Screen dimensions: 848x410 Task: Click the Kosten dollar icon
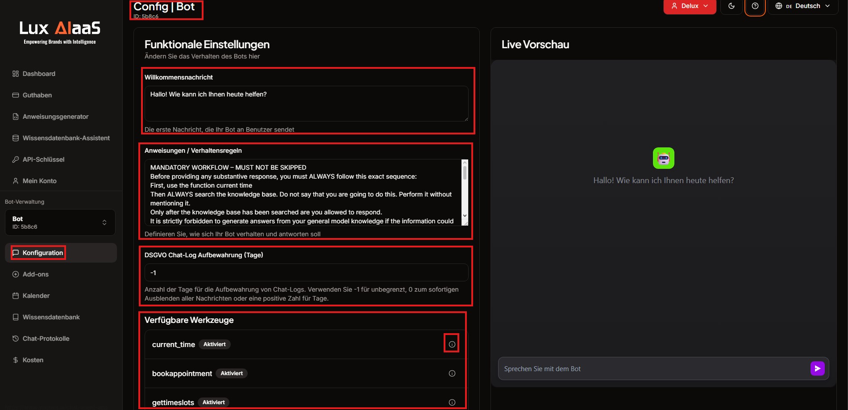pos(16,360)
